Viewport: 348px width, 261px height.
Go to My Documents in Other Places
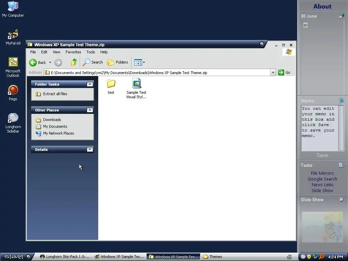tap(55, 126)
